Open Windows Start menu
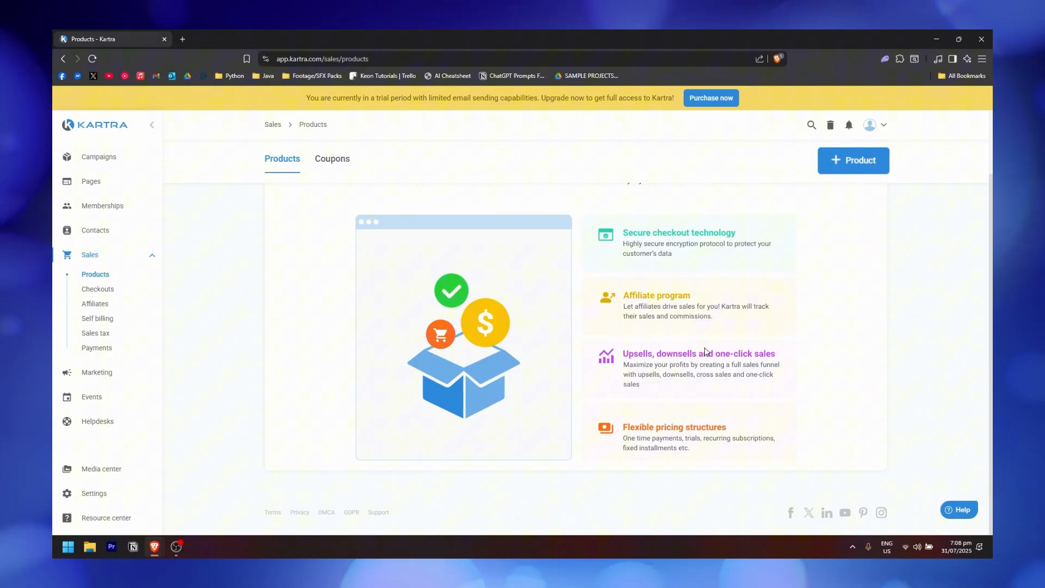 point(68,547)
